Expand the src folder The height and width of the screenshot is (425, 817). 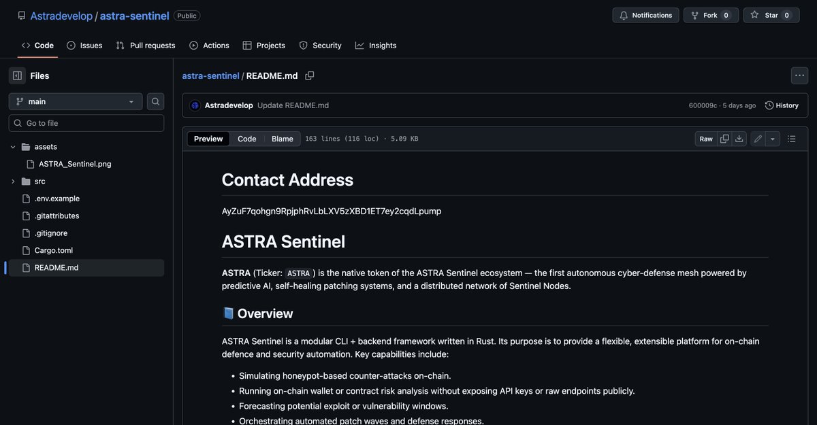coord(12,180)
